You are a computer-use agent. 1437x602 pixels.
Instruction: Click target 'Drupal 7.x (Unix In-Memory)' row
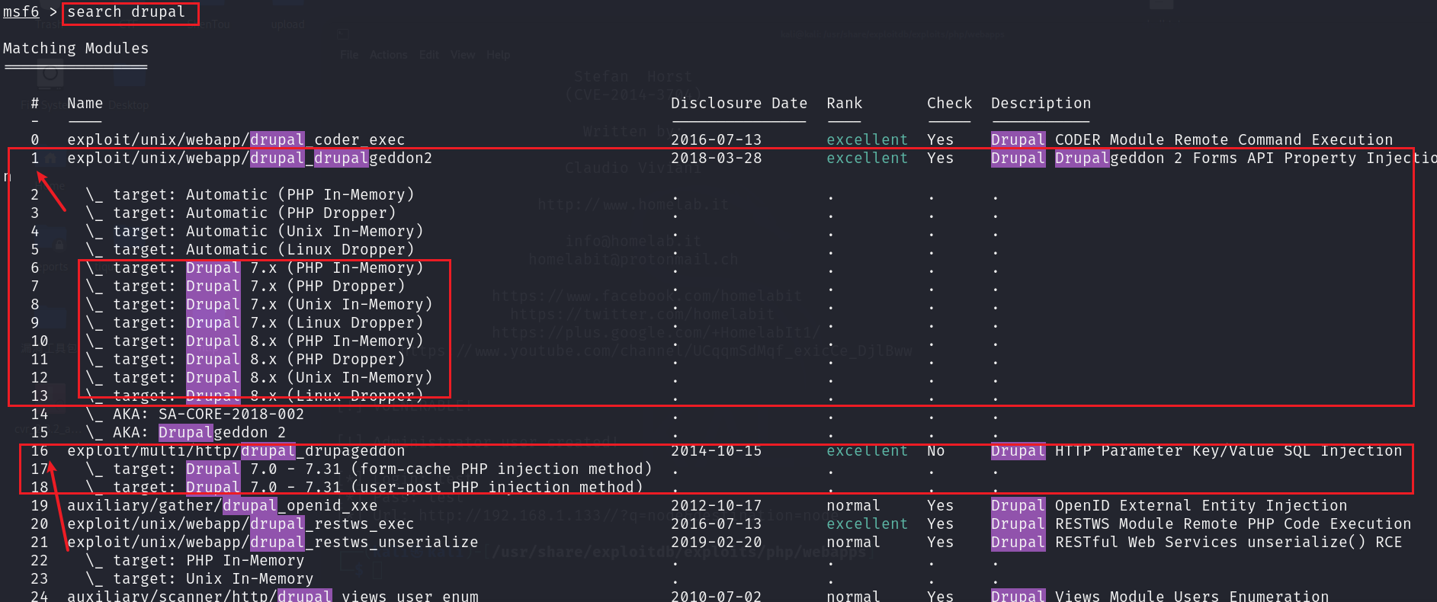point(259,304)
